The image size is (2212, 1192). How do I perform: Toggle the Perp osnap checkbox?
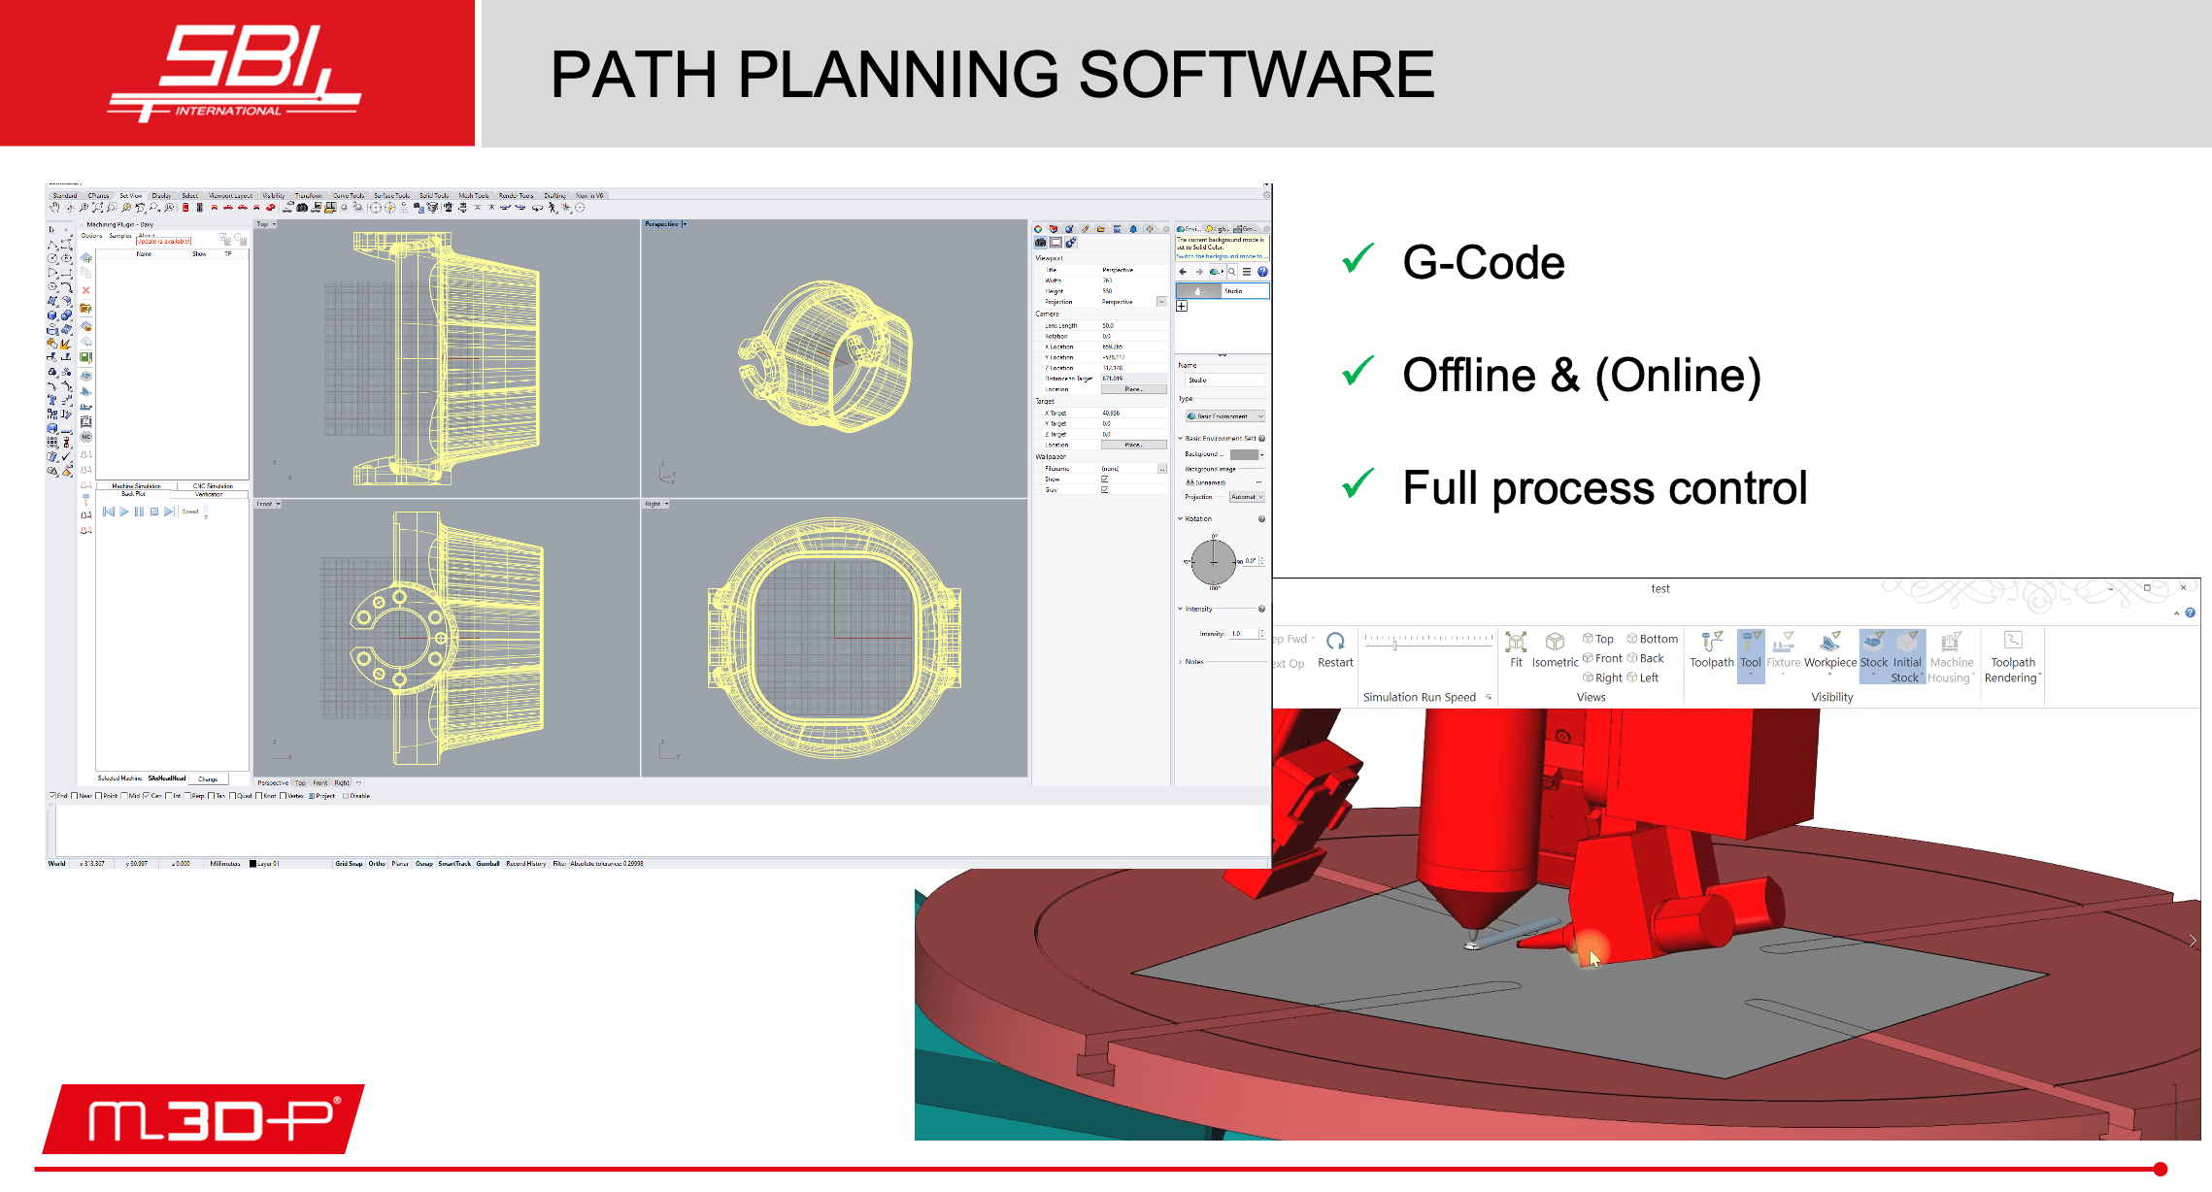187,796
